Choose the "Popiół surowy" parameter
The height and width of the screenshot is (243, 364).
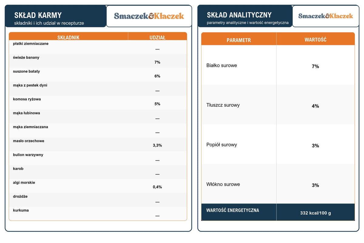coord(222,145)
